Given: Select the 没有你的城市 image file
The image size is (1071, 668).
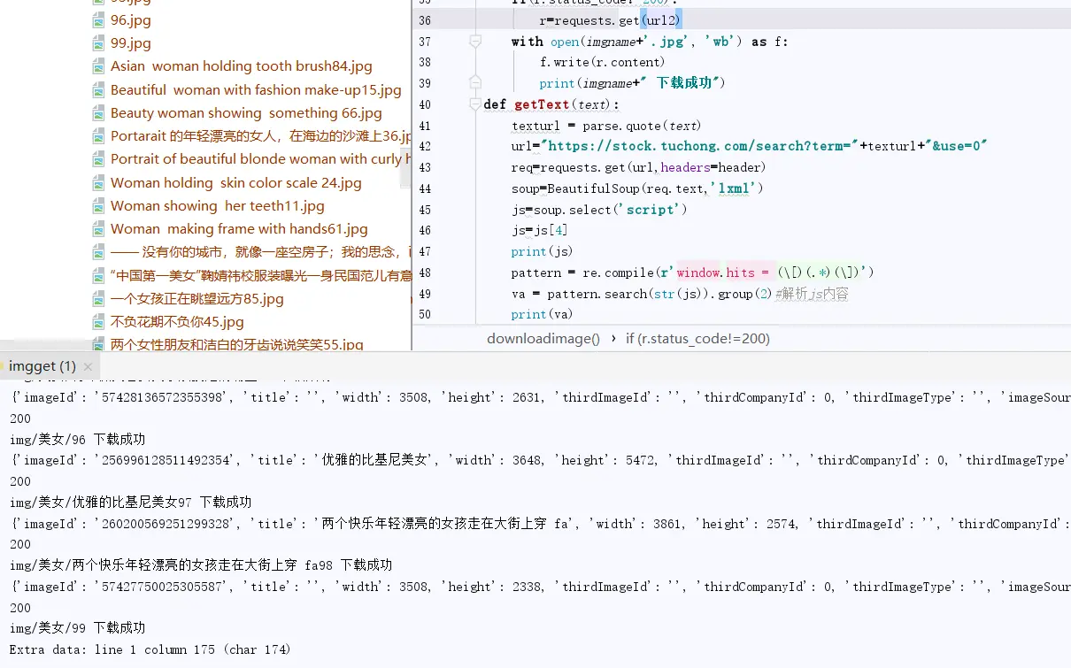Looking at the screenshot, I should pos(261,252).
